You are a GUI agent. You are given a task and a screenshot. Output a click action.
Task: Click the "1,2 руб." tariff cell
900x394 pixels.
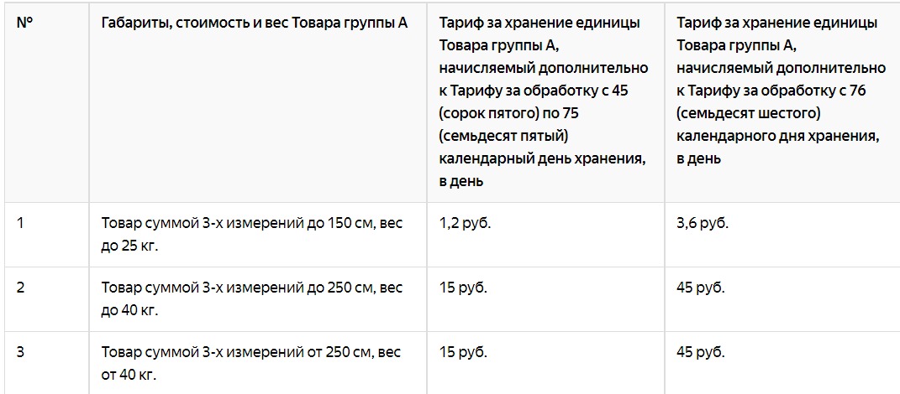(465, 224)
